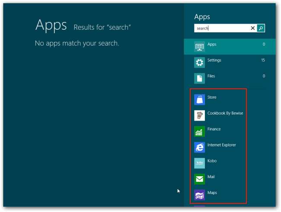Select the Apps keyboard-grid icon

[x=199, y=47]
